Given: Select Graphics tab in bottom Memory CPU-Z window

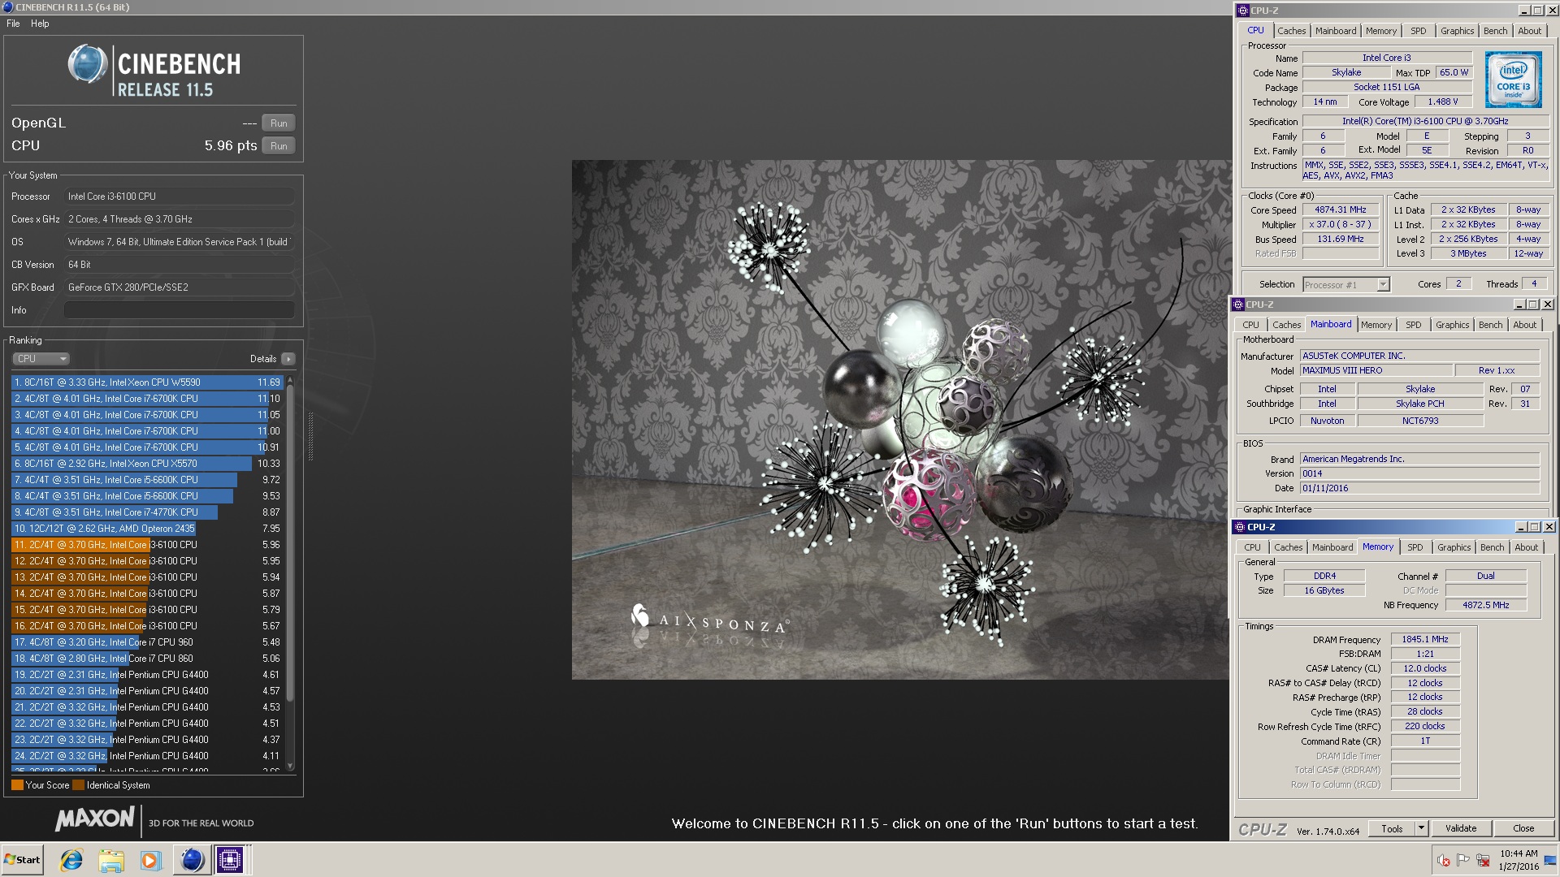Looking at the screenshot, I should [x=1454, y=547].
